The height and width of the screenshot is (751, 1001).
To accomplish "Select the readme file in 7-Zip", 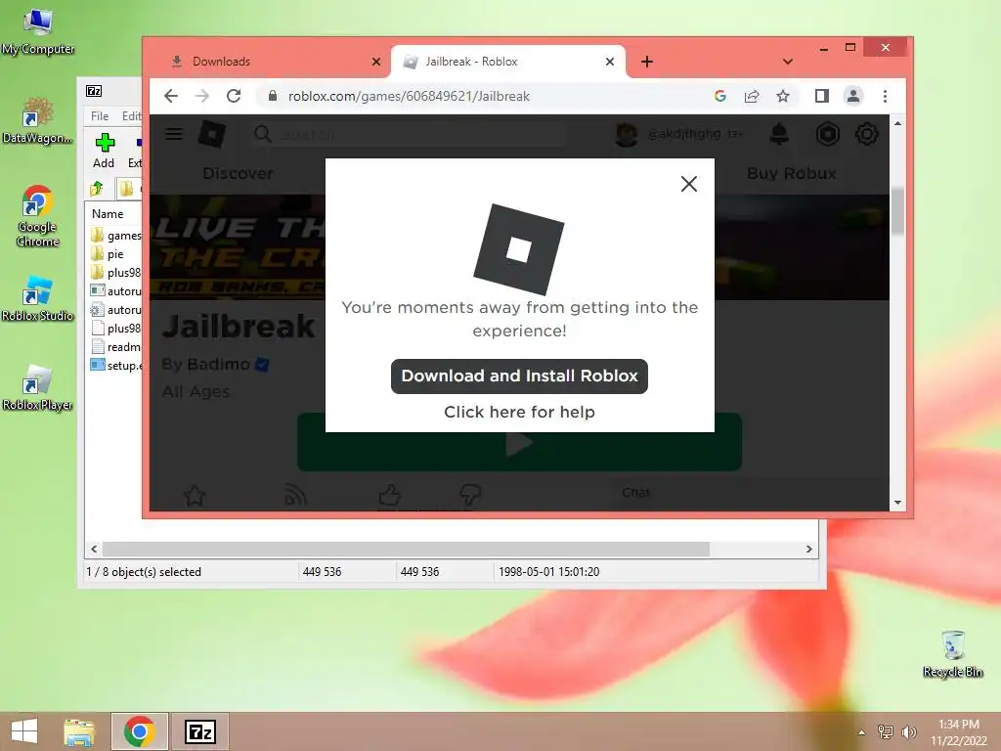I will 115,347.
